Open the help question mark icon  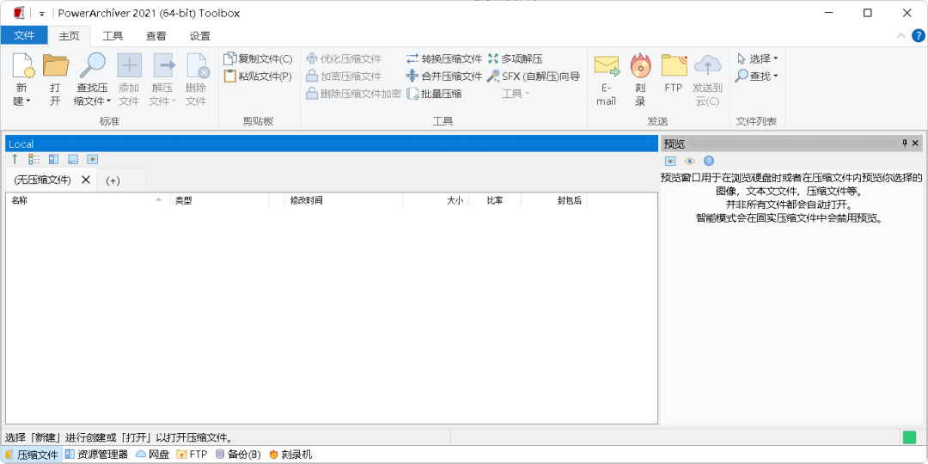pyautogui.click(x=917, y=35)
